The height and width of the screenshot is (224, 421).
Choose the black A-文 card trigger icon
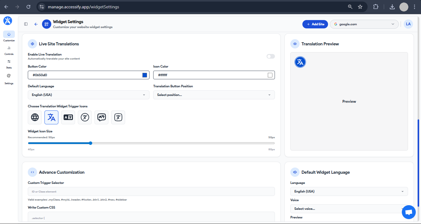(x=68, y=117)
